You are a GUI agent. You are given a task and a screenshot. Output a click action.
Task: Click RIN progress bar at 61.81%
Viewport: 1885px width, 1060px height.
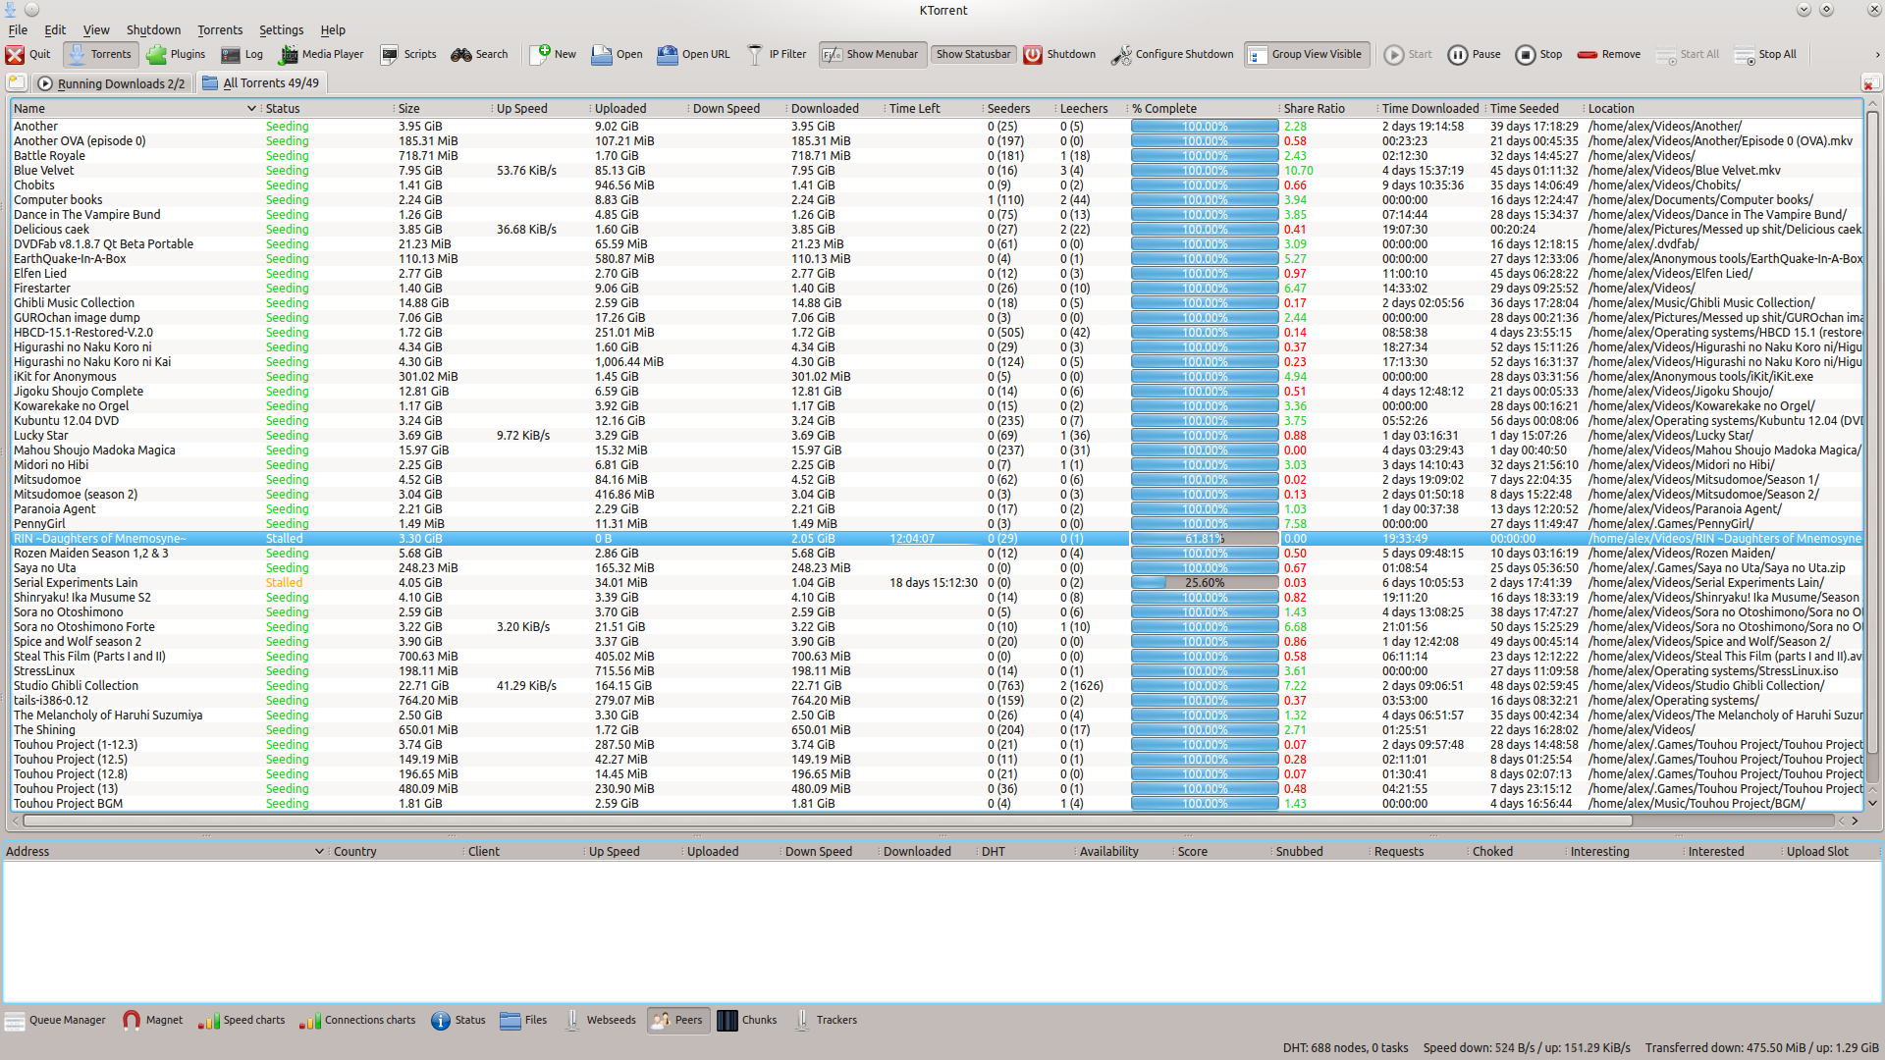[x=1205, y=539]
